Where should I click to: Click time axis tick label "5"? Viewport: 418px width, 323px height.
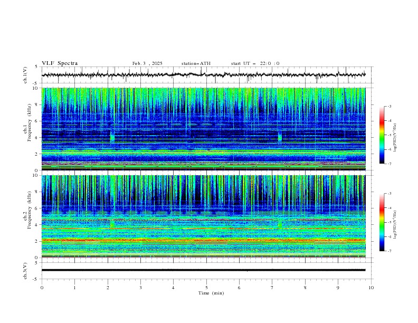coord(206,288)
